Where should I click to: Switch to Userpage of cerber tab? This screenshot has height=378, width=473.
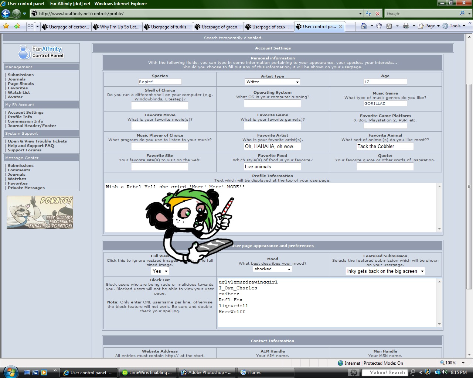(65, 27)
